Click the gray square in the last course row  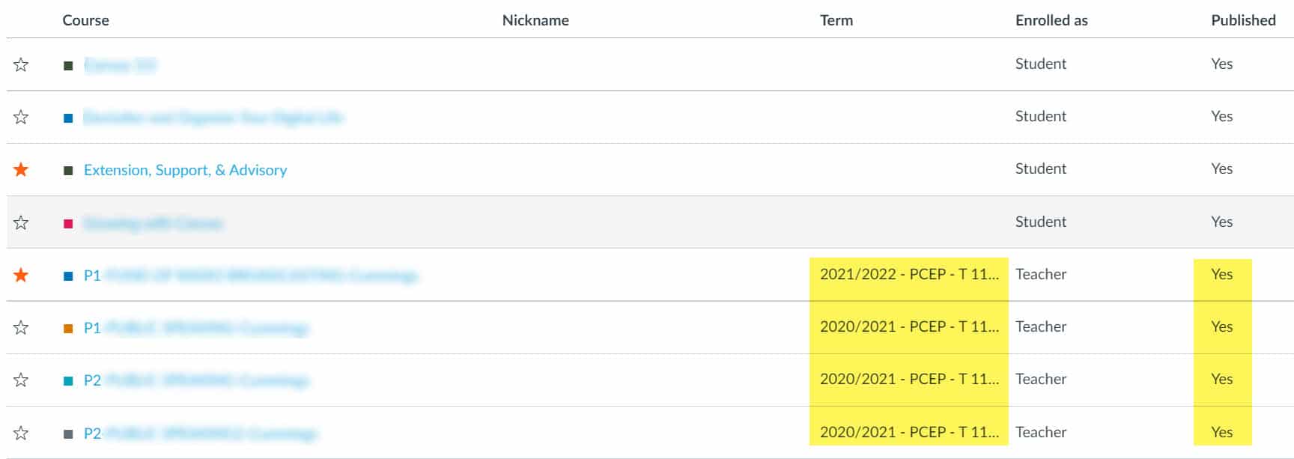click(68, 432)
